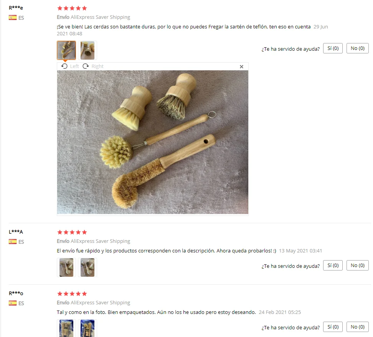
Task: Vote Sí on R***o's review
Action: [x=333, y=327]
